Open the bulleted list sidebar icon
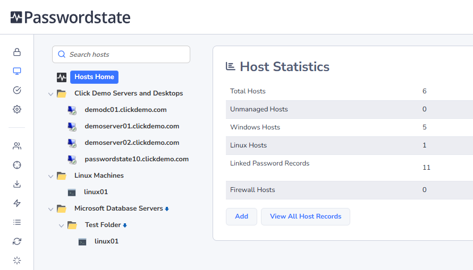Viewport: 473px width, 270px height. click(x=17, y=222)
